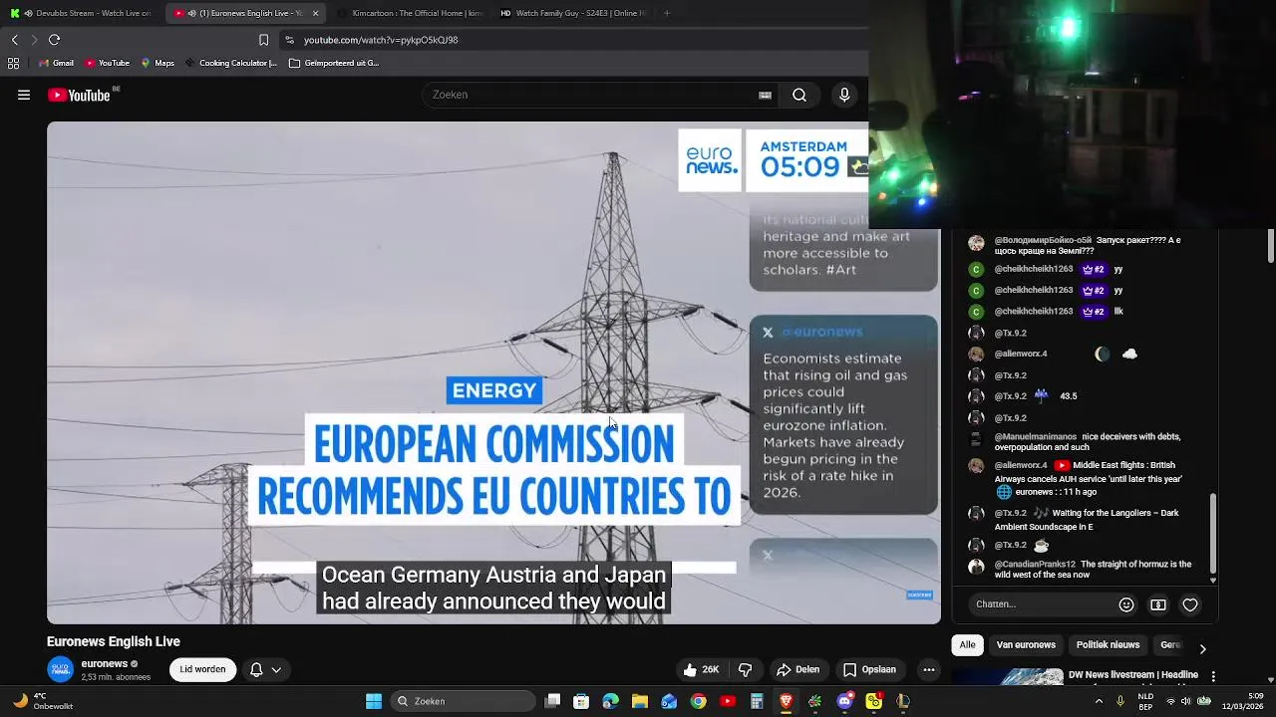Open the YouTube guide hamburger menu
This screenshot has width=1276, height=717.
pos(24,96)
